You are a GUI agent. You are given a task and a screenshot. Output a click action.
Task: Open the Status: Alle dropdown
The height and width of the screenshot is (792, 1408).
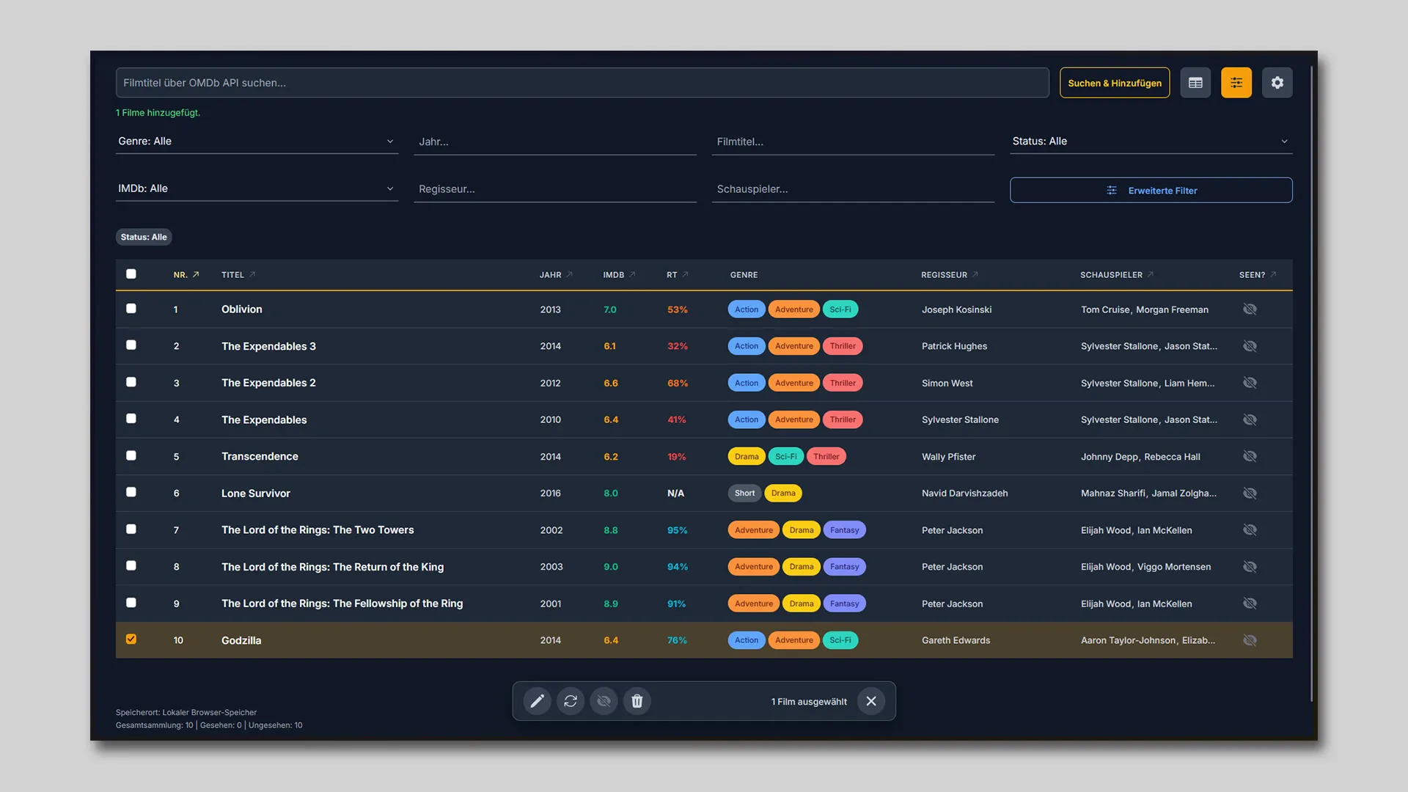click(1151, 142)
